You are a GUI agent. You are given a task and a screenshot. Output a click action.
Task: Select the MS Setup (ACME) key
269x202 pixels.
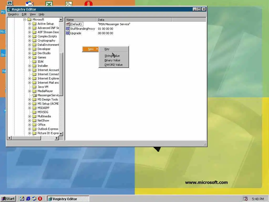click(x=48, y=104)
